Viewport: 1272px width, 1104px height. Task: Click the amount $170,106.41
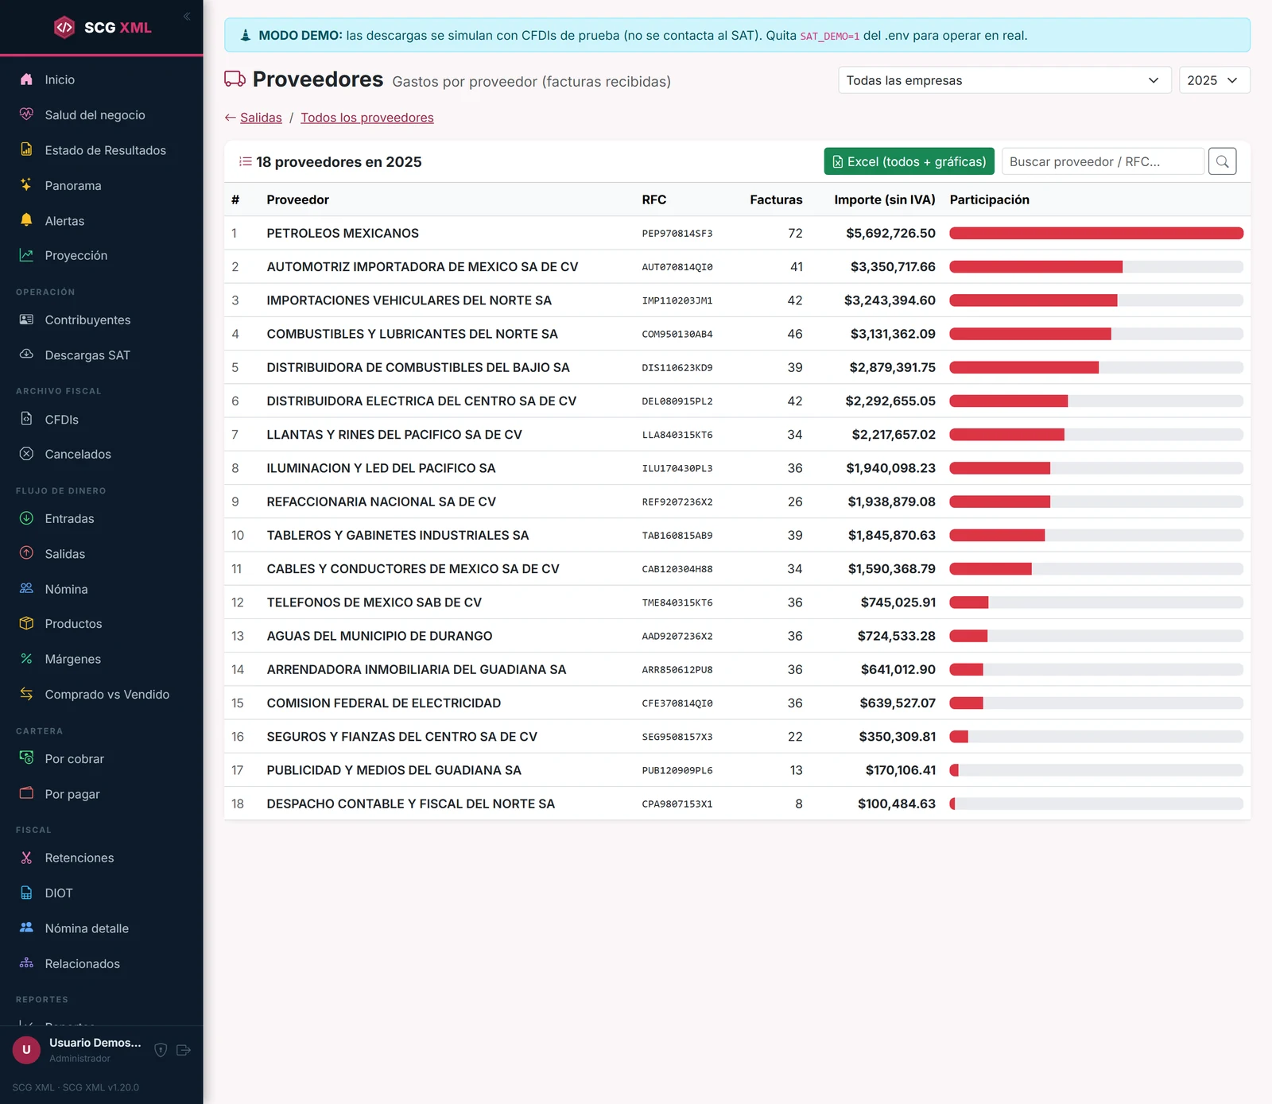click(x=901, y=770)
